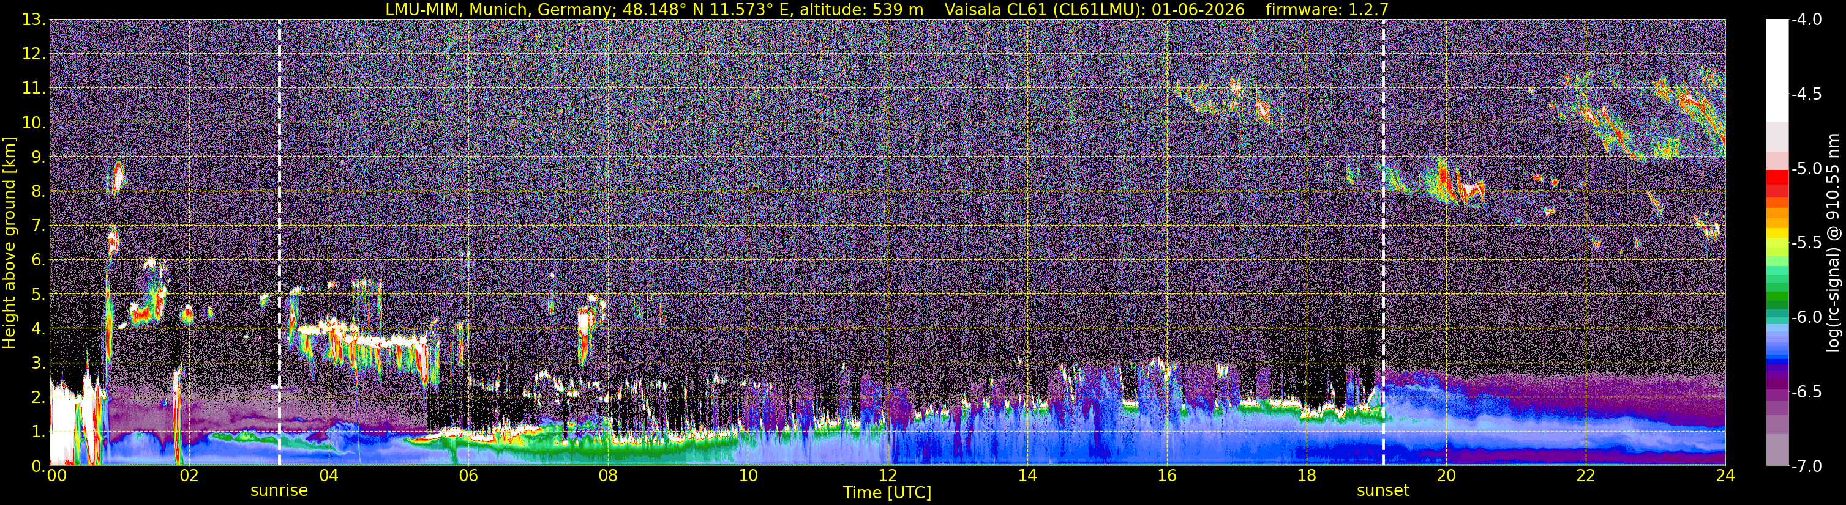Image resolution: width=1846 pixels, height=505 pixels.
Task: Click the 'sunrise' label below the time axis
Action: 279,491
